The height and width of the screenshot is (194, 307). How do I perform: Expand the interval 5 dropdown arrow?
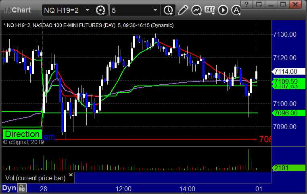point(155,10)
